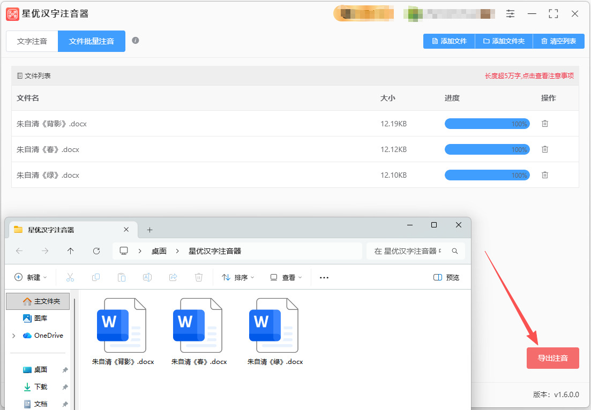Open the settings sliders icon in title bar
Image resolution: width=591 pixels, height=410 pixels.
pos(510,14)
